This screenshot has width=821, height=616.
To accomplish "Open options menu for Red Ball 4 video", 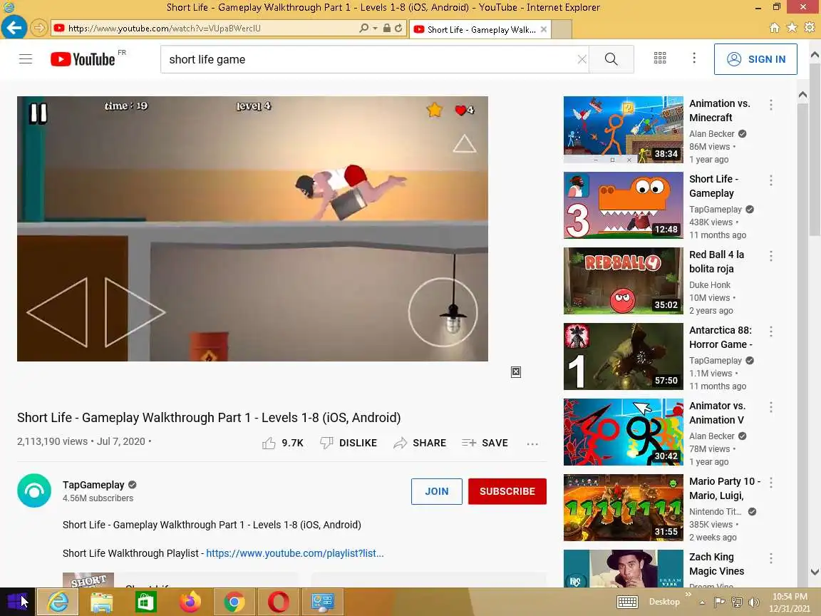I will [770, 256].
